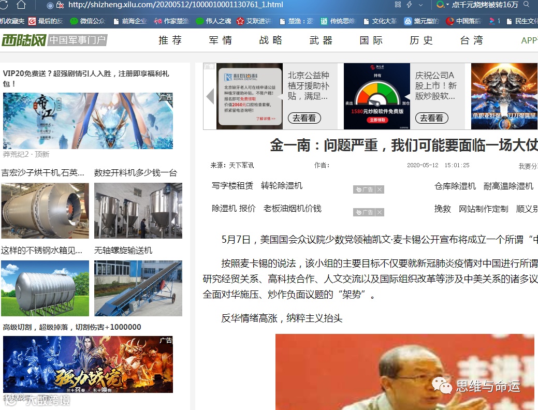538x410 pixels.
Task: Close the lower 广告 badge with X
Action: (380, 212)
